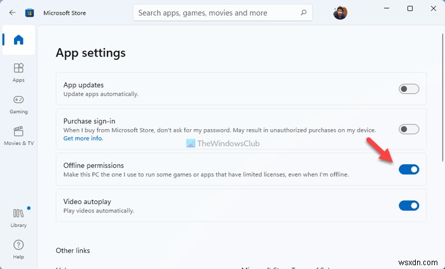Screen dimensions: 445x269
Task: Go back with the back arrow
Action: point(12,13)
